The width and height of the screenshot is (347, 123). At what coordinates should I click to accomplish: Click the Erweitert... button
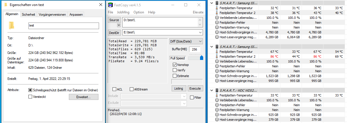[x=84, y=97]
